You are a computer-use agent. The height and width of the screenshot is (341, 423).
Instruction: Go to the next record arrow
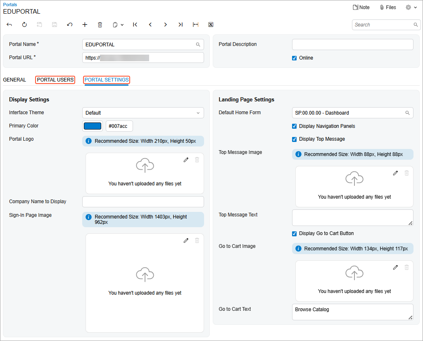tap(165, 25)
